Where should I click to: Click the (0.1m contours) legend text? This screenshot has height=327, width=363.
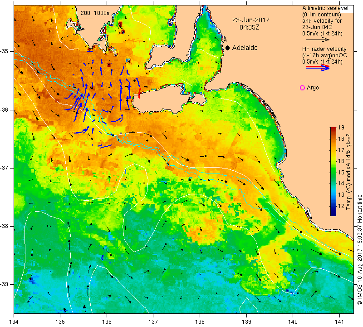322,15
